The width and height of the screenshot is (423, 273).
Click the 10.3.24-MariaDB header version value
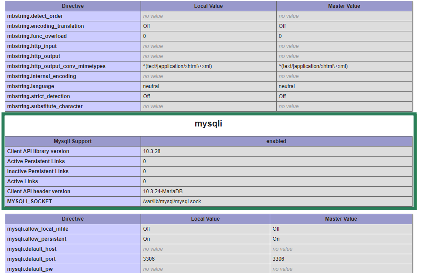click(163, 191)
